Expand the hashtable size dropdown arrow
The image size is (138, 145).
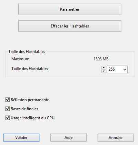click(x=125, y=70)
